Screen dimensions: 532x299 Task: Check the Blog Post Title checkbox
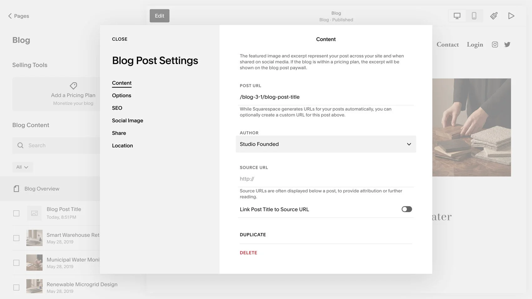[16, 213]
